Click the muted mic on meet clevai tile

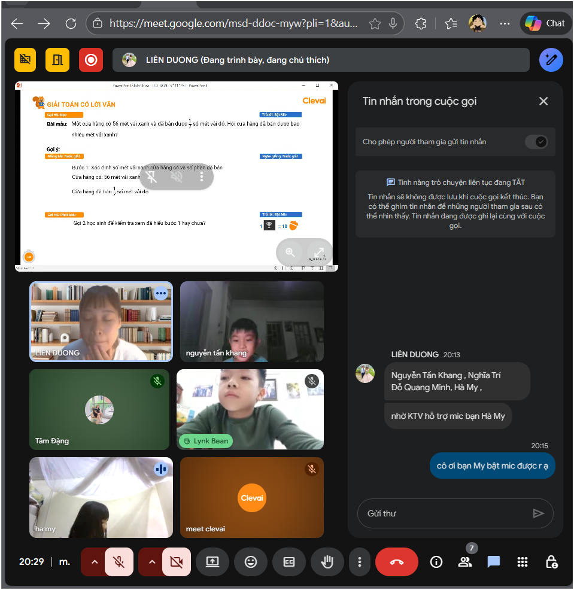coord(312,469)
